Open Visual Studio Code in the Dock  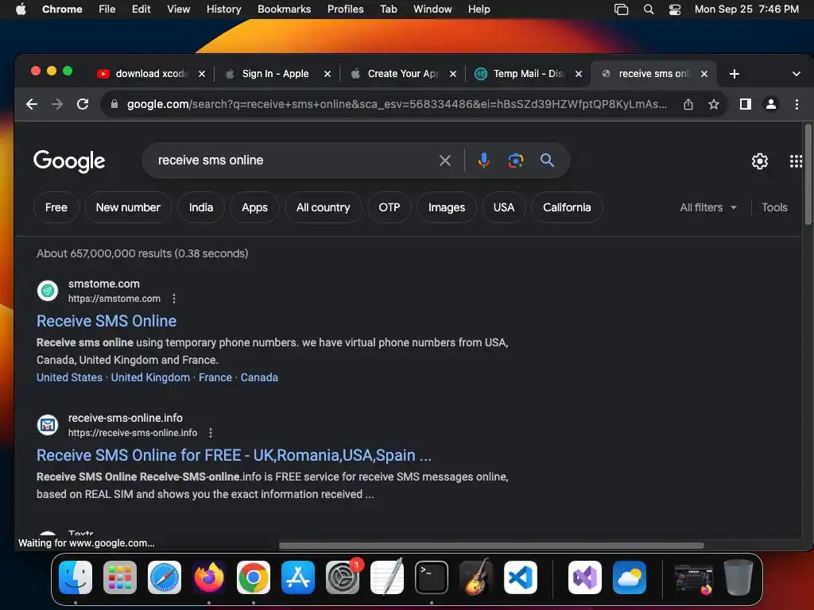(x=521, y=577)
